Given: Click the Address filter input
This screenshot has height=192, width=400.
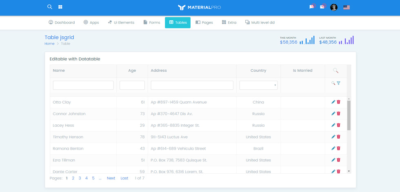Looking at the screenshot, I should (x=192, y=85).
